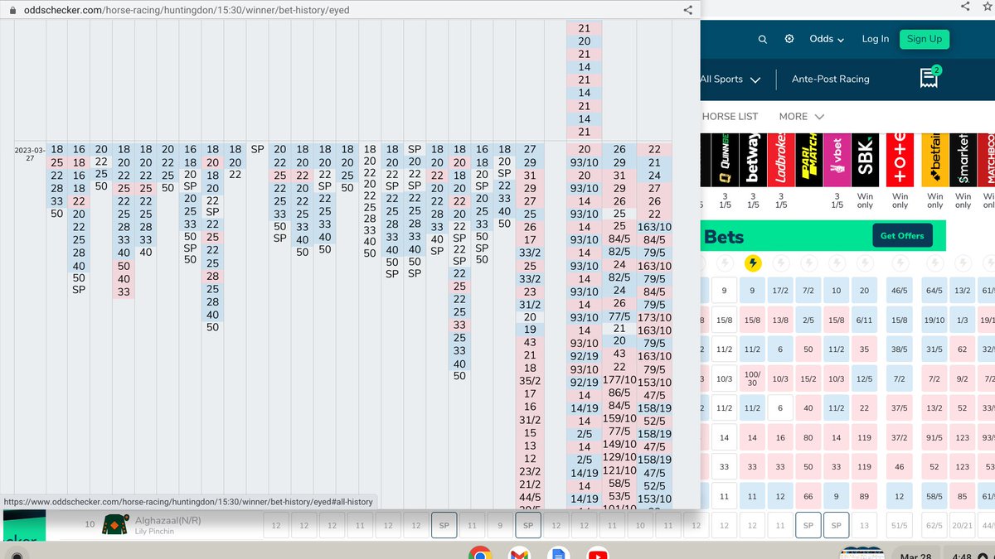Image resolution: width=995 pixels, height=559 pixels.
Task: Click the share icon in the bet-history popup
Action: point(687,10)
